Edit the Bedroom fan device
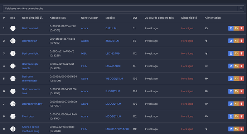 [x=231, y=41]
